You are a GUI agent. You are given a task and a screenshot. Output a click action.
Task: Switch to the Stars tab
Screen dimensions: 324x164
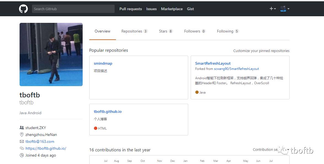click(166, 31)
